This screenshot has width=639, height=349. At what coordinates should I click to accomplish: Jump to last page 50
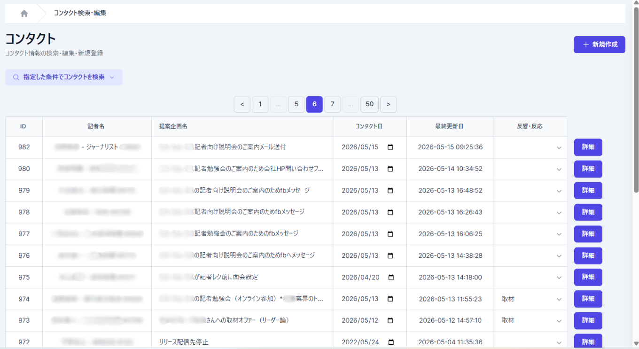click(370, 104)
